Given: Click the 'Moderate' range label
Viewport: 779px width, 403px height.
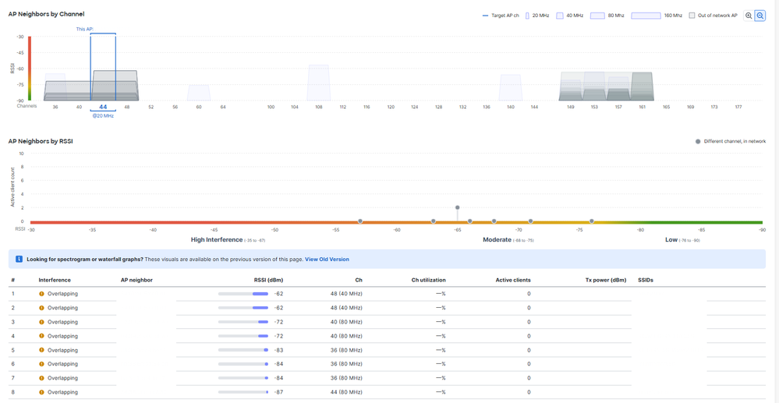Looking at the screenshot, I should (x=497, y=239).
